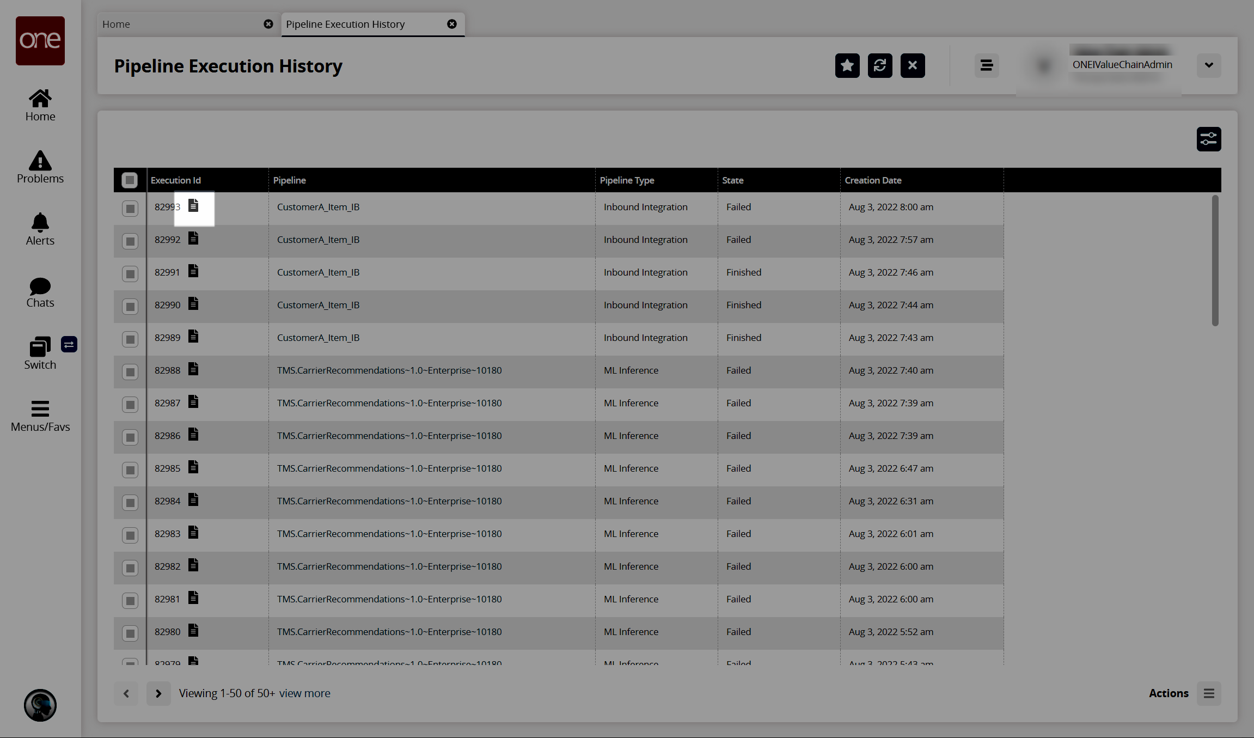The width and height of the screenshot is (1254, 738).
Task: Go to next page of results
Action: coord(158,693)
